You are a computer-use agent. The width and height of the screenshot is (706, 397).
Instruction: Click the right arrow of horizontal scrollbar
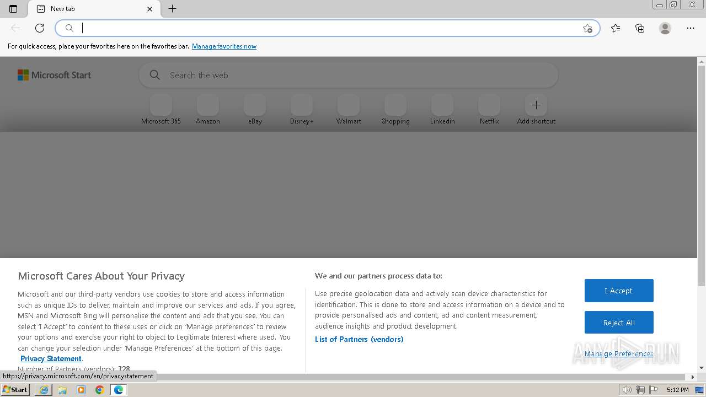click(x=693, y=377)
